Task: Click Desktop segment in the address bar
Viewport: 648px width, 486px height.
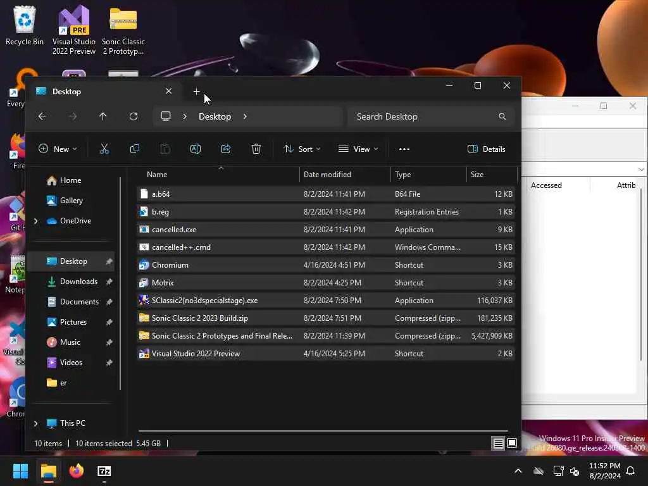Action: (215, 116)
